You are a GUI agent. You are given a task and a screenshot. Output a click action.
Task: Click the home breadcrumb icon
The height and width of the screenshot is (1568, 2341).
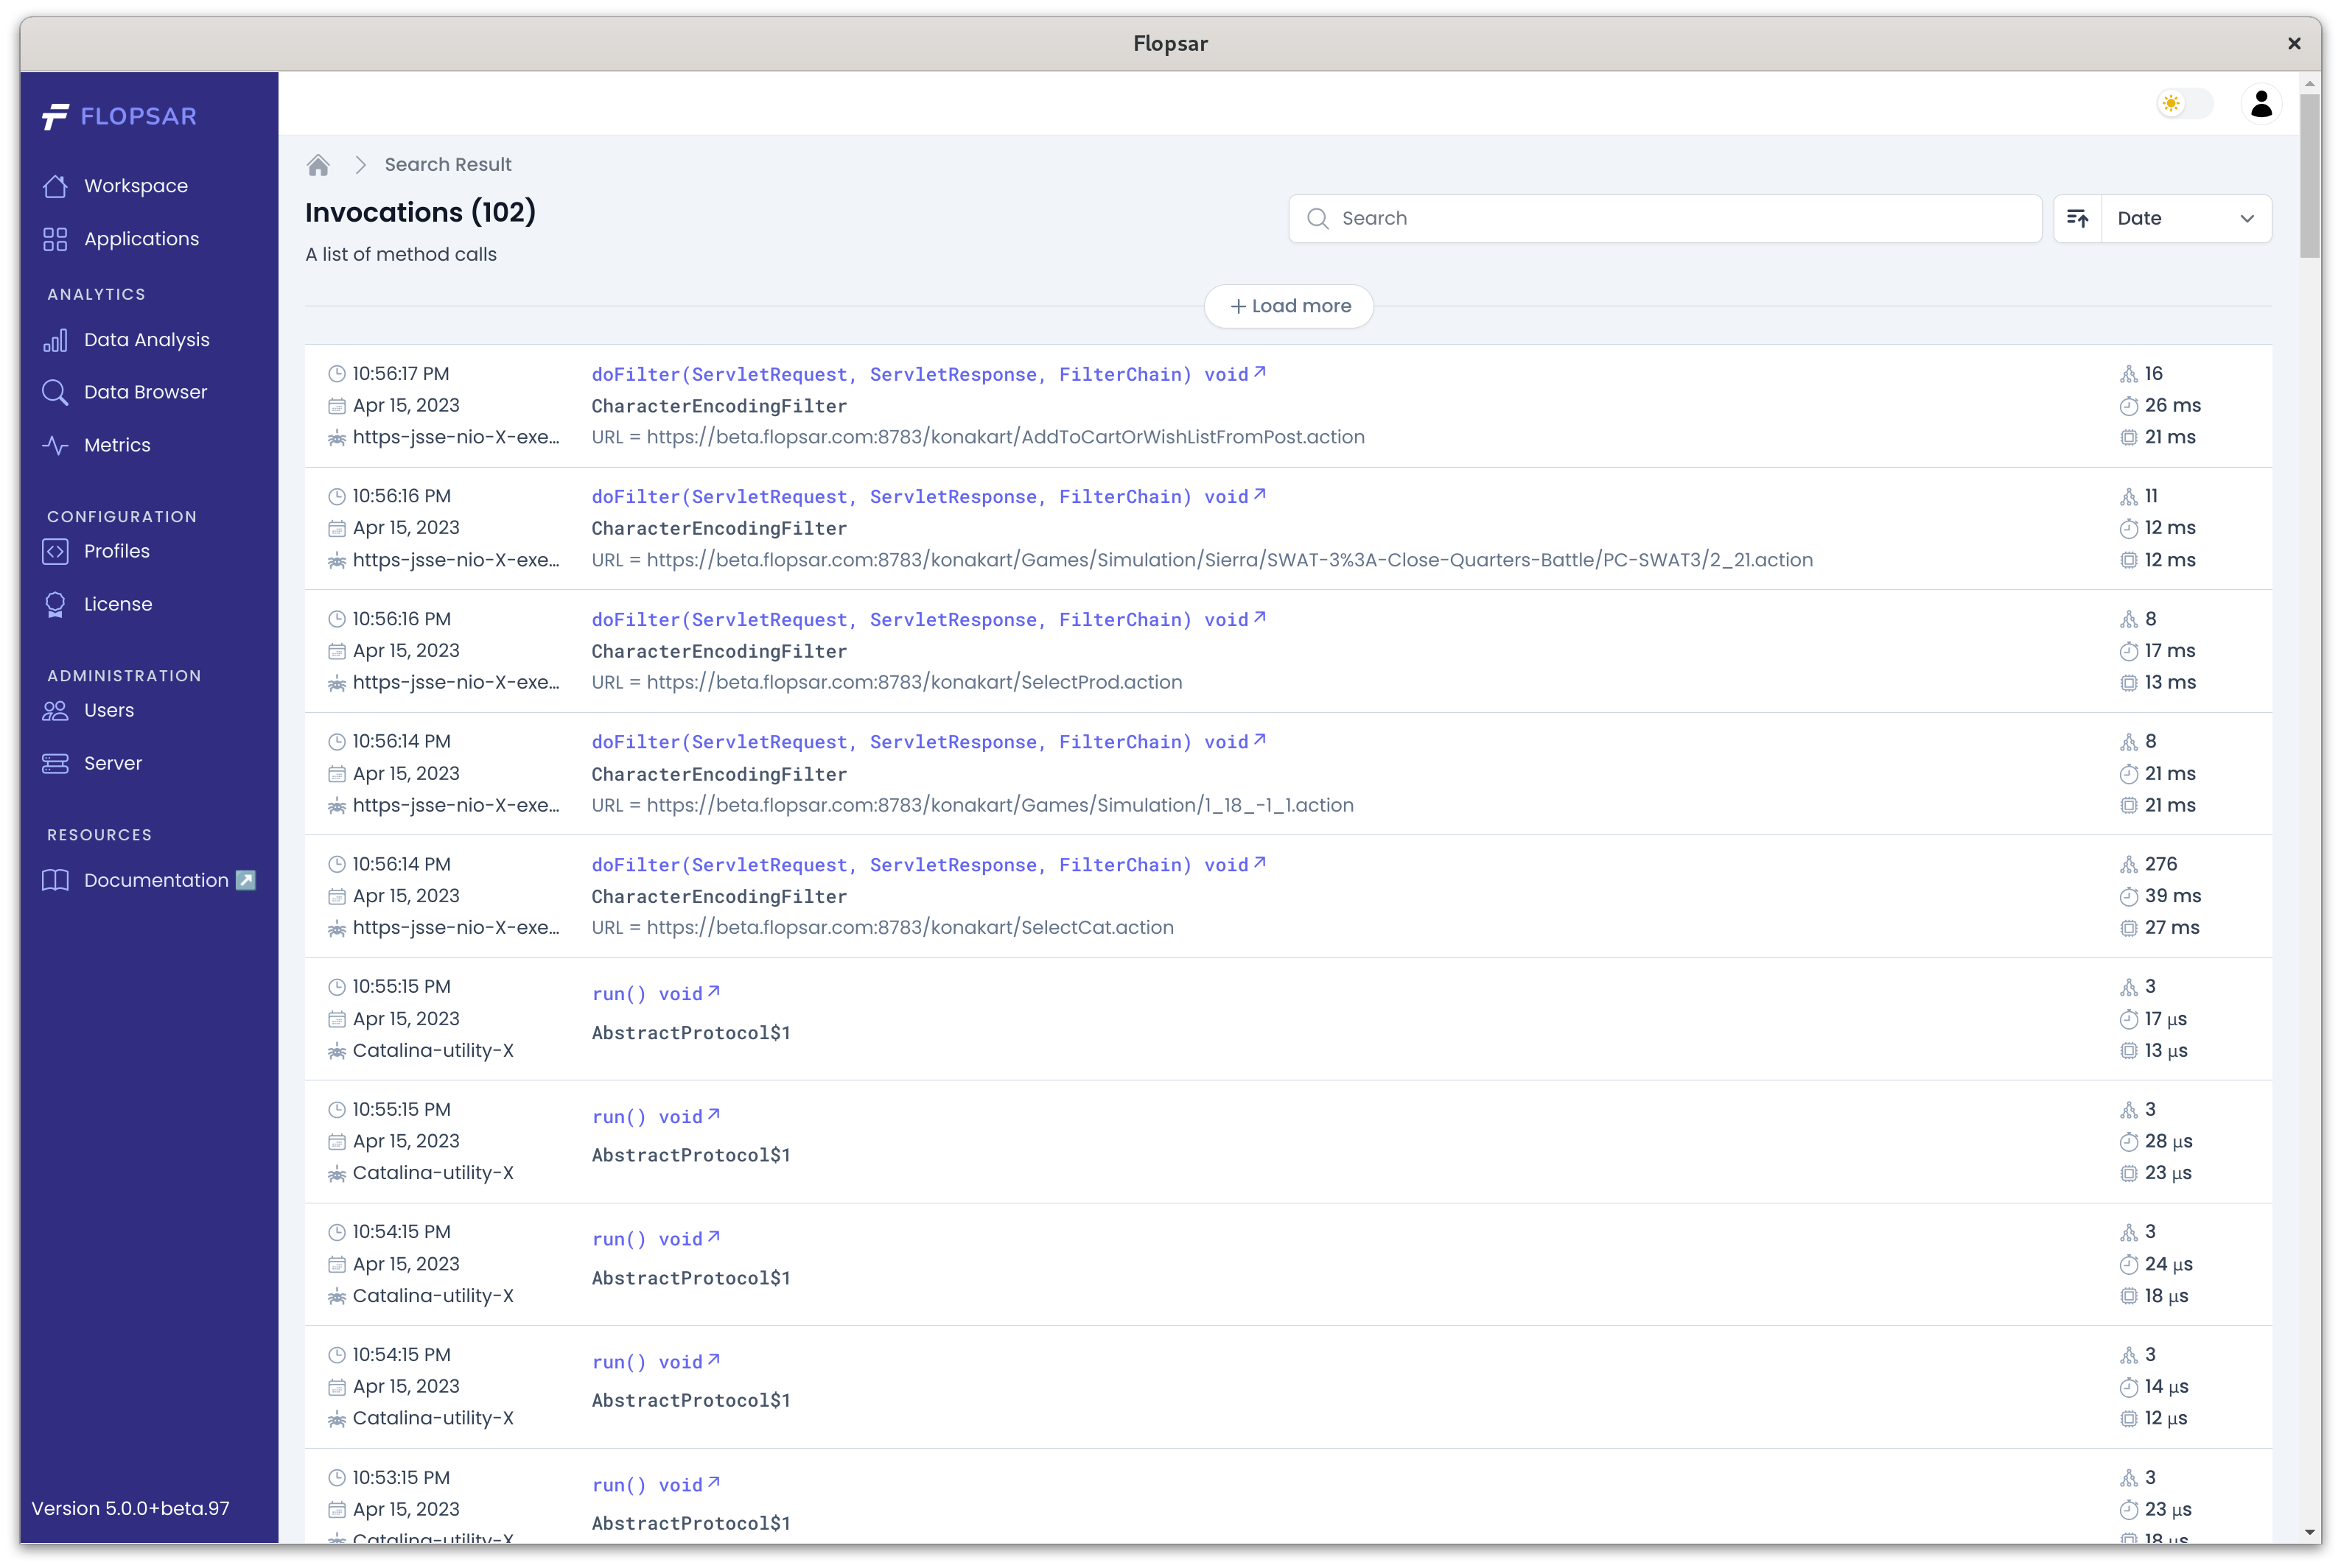(318, 165)
